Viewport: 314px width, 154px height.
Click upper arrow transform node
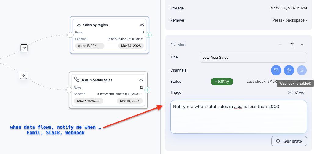tap(24, 48)
